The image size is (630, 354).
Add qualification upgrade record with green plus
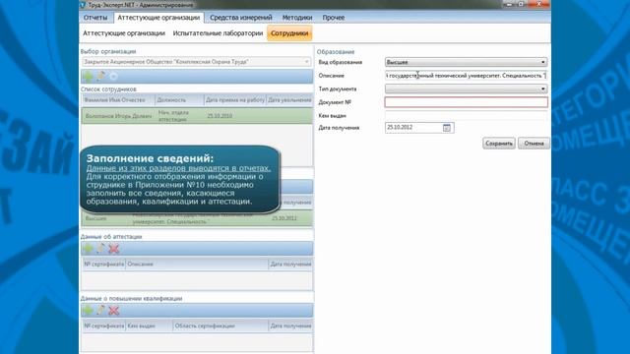pyautogui.click(x=88, y=311)
